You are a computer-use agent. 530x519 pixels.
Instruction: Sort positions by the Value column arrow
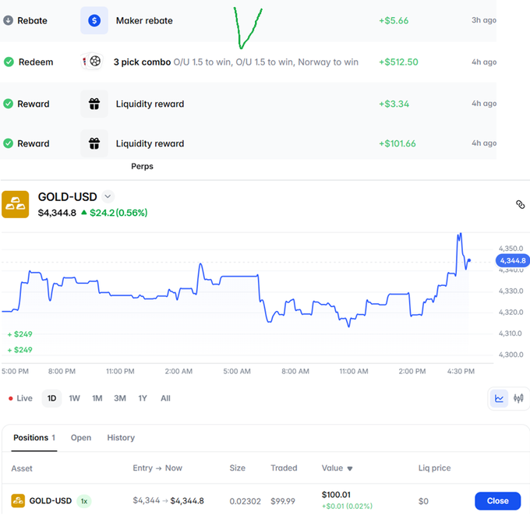tap(350, 468)
